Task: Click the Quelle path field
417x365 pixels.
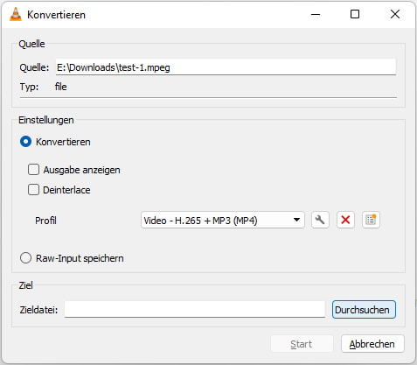Action: pos(226,67)
